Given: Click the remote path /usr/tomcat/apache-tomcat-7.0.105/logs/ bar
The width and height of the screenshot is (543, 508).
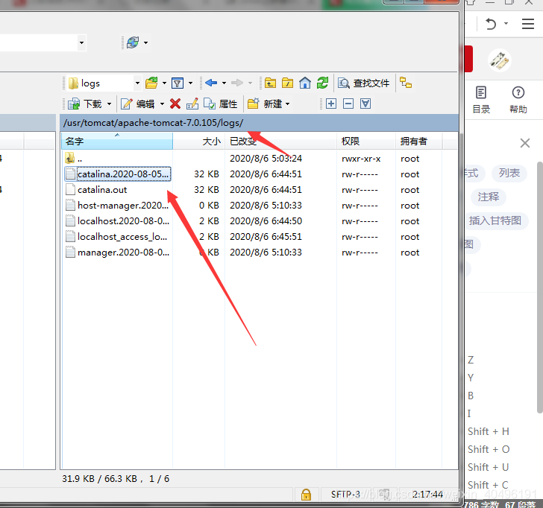Looking at the screenshot, I should (259, 123).
